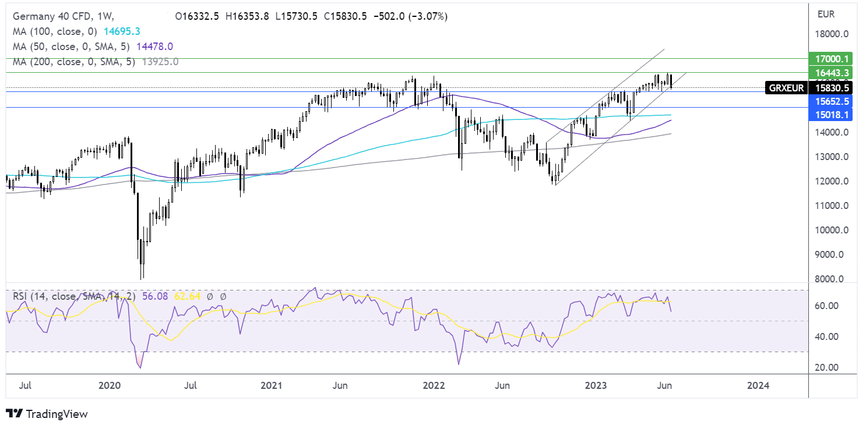Click the MA 100 indicator legend

tap(76, 31)
